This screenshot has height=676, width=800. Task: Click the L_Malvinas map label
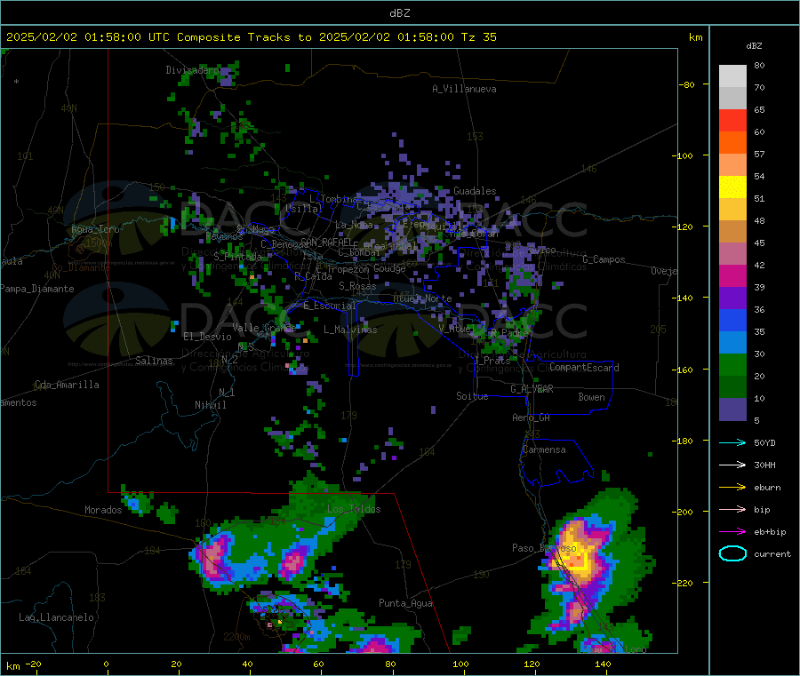pos(350,330)
